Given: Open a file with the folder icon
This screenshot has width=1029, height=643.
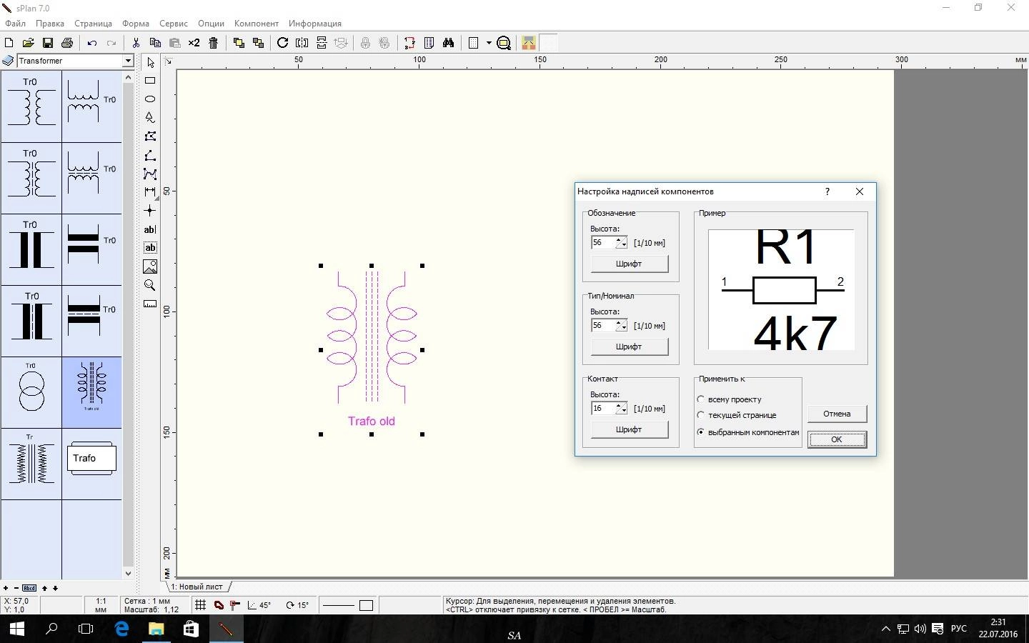Looking at the screenshot, I should (29, 43).
